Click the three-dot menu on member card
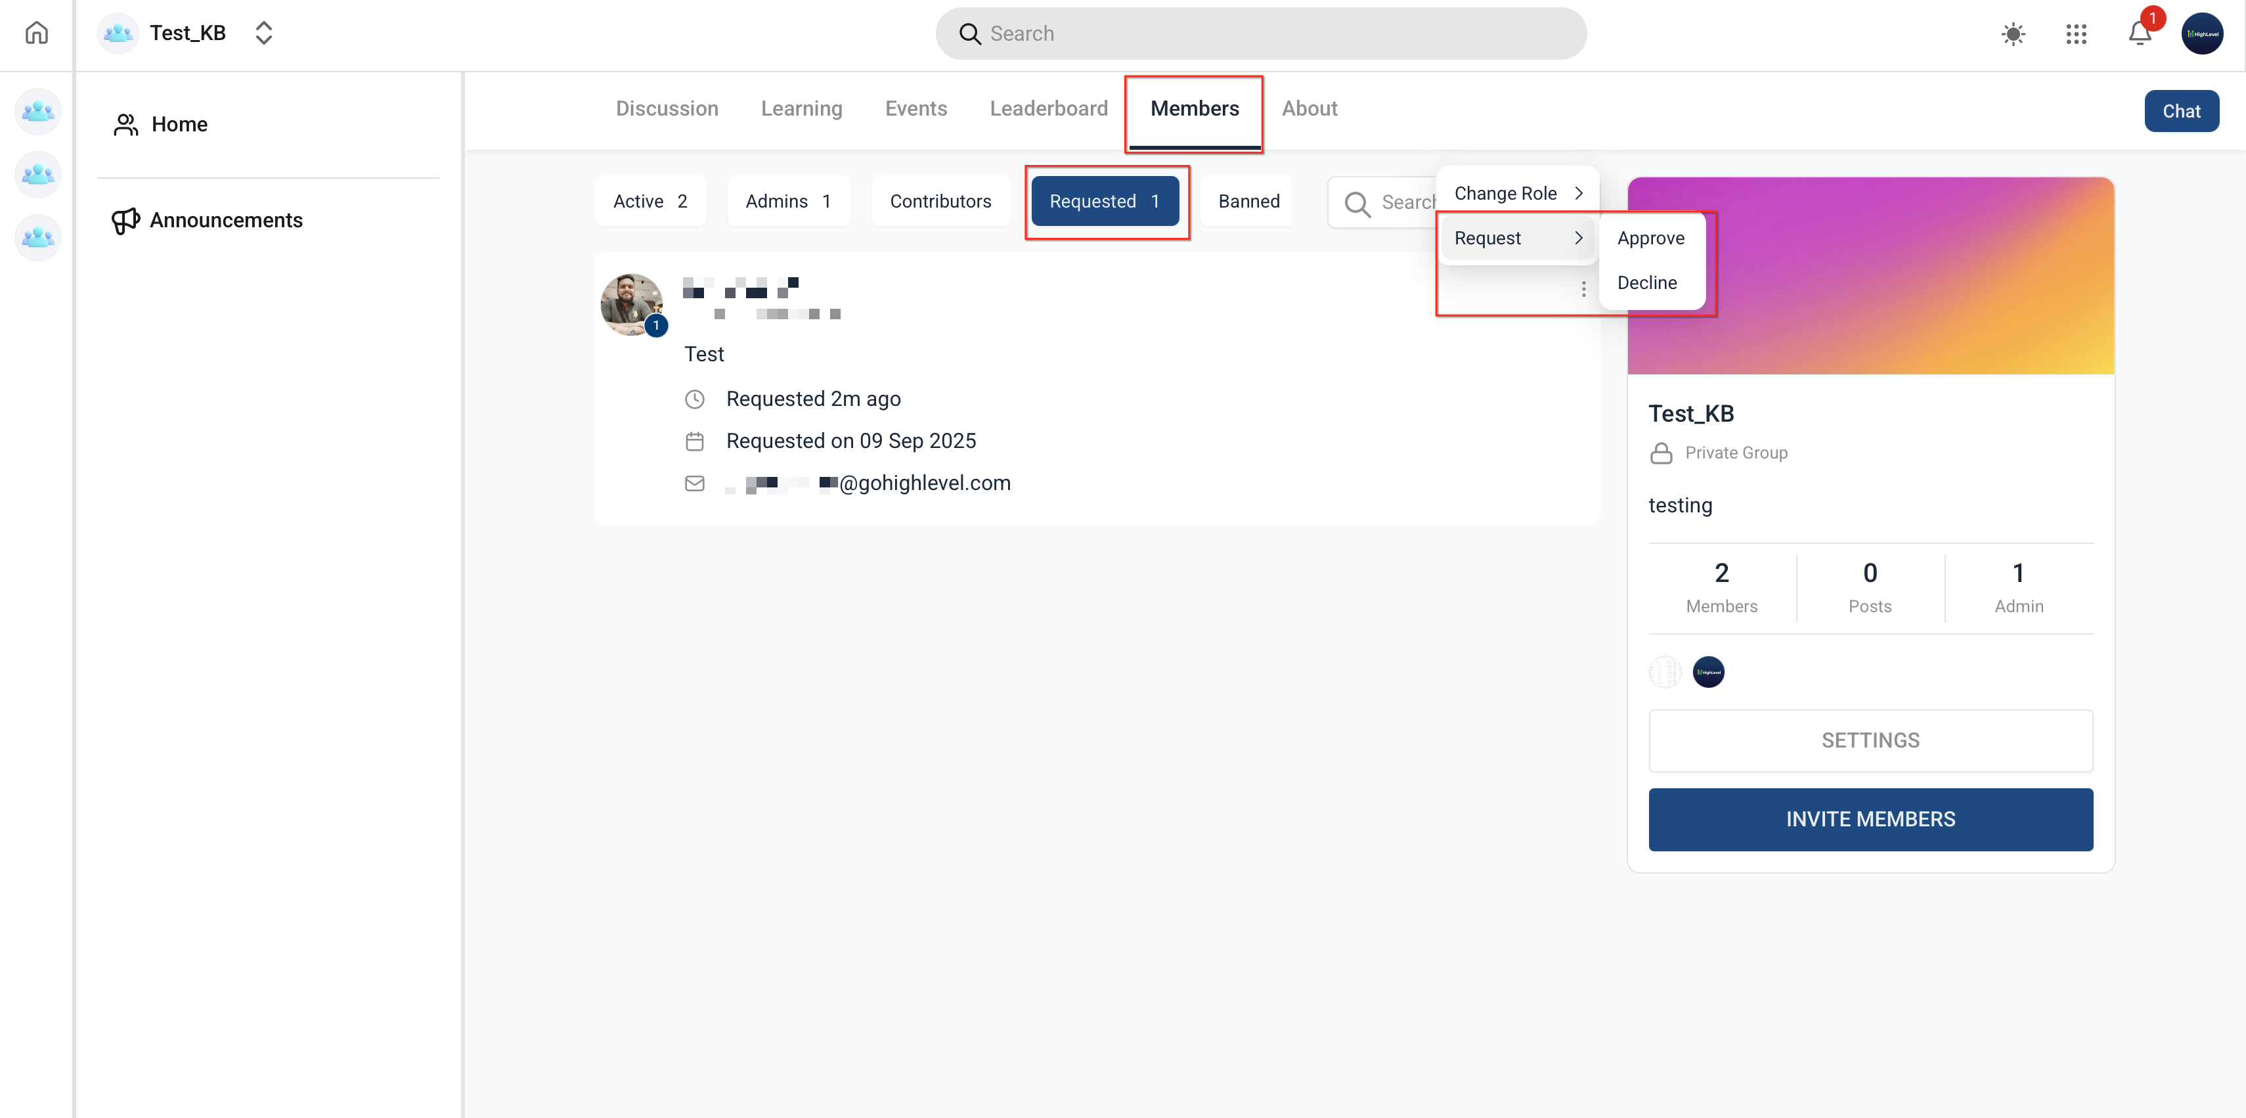Screen dimensions: 2246x1118 click(1583, 288)
